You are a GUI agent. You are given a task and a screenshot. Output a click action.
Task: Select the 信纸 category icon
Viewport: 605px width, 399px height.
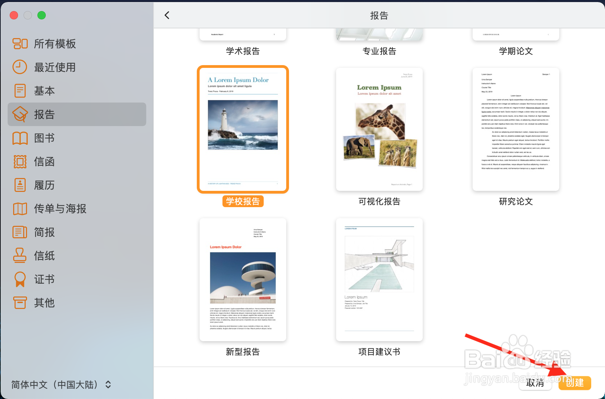20,256
